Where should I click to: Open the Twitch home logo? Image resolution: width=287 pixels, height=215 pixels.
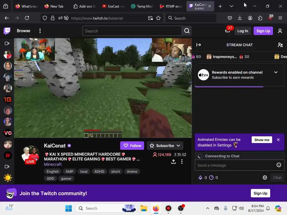(x=7, y=31)
